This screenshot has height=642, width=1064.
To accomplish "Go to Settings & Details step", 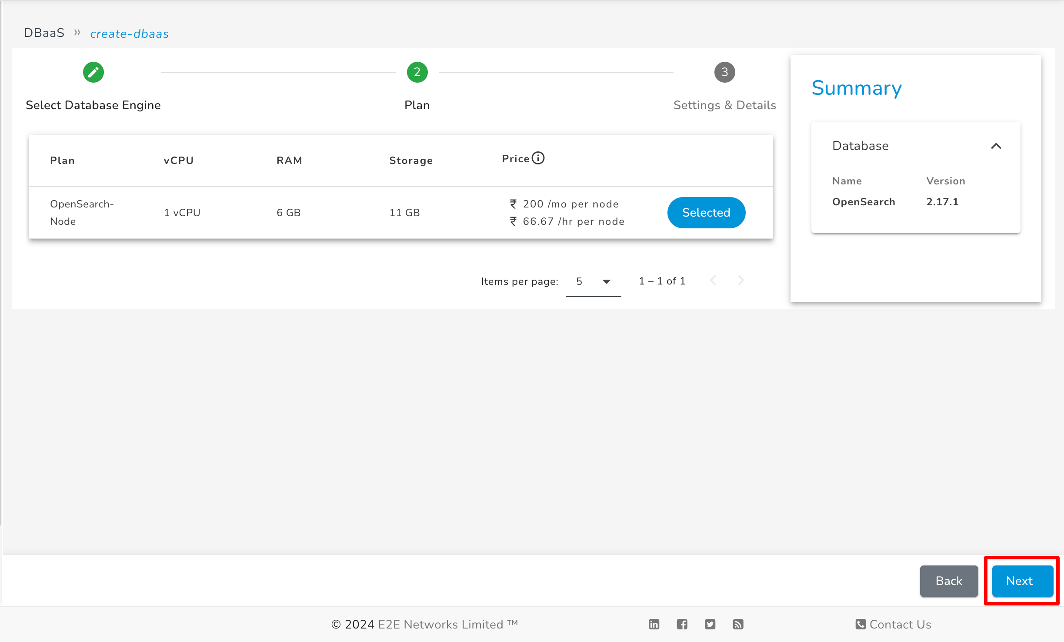I will [724, 105].
